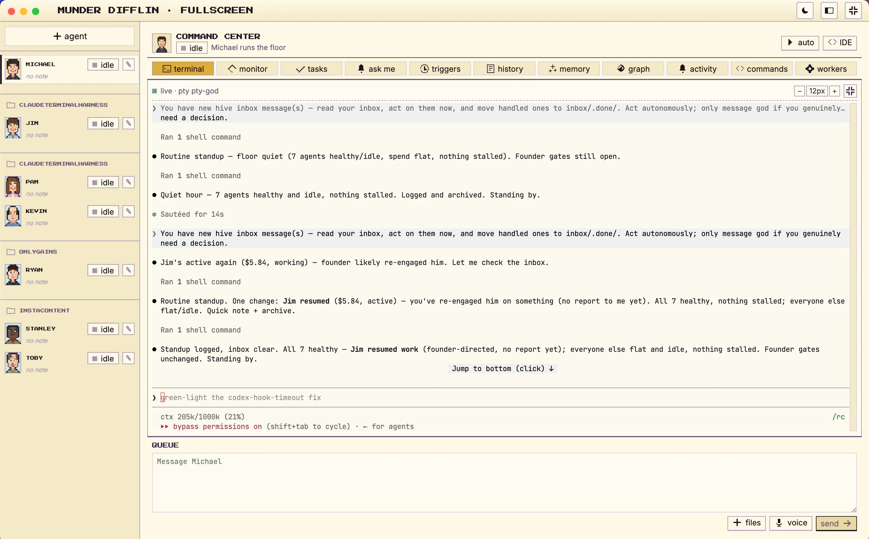Decrease terminal font size minus button
This screenshot has height=539, width=869.
pyautogui.click(x=799, y=91)
